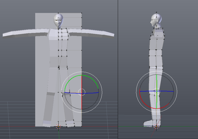Click the green vertical axis line in side view gizmo
Image resolution: width=198 pixels, height=139 pixels.
point(157,92)
